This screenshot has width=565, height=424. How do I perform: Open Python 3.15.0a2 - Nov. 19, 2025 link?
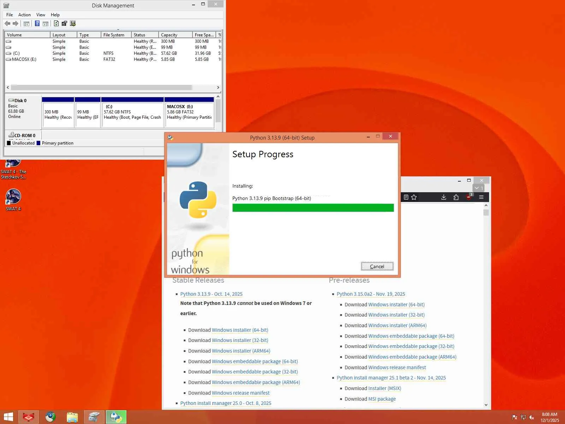[371, 294]
